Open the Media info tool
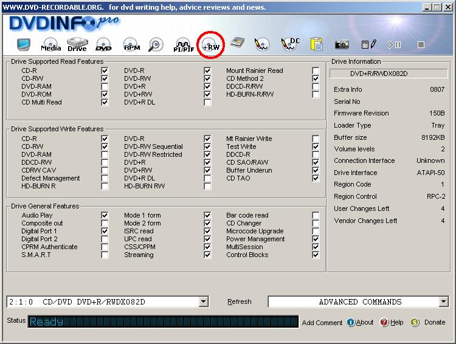This screenshot has height=344, width=456. coord(51,45)
